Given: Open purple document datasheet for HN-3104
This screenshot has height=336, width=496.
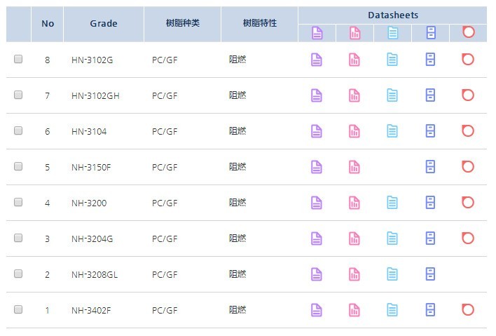Looking at the screenshot, I should [317, 131].
